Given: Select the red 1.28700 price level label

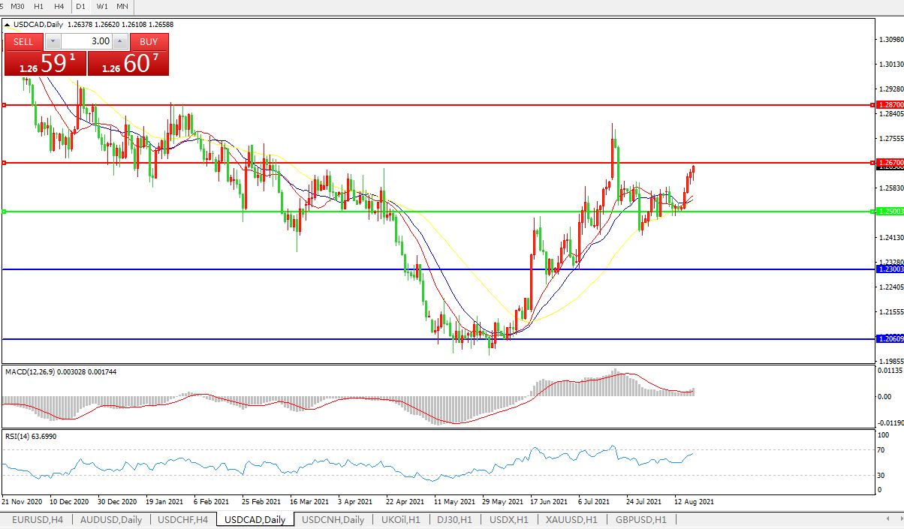Looking at the screenshot, I should click(x=890, y=105).
